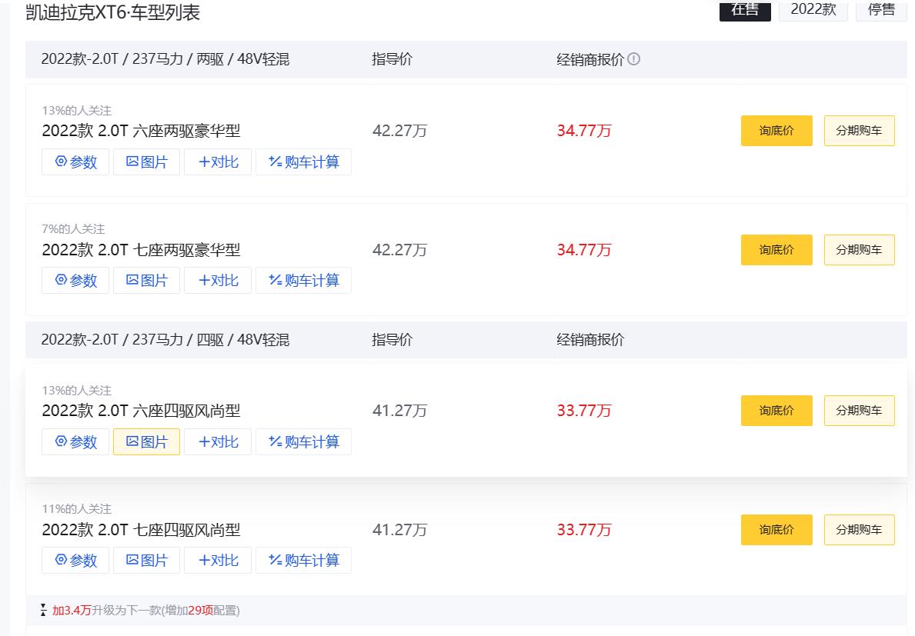Click 分期购车 for 七座两驱豪华型

(x=859, y=250)
